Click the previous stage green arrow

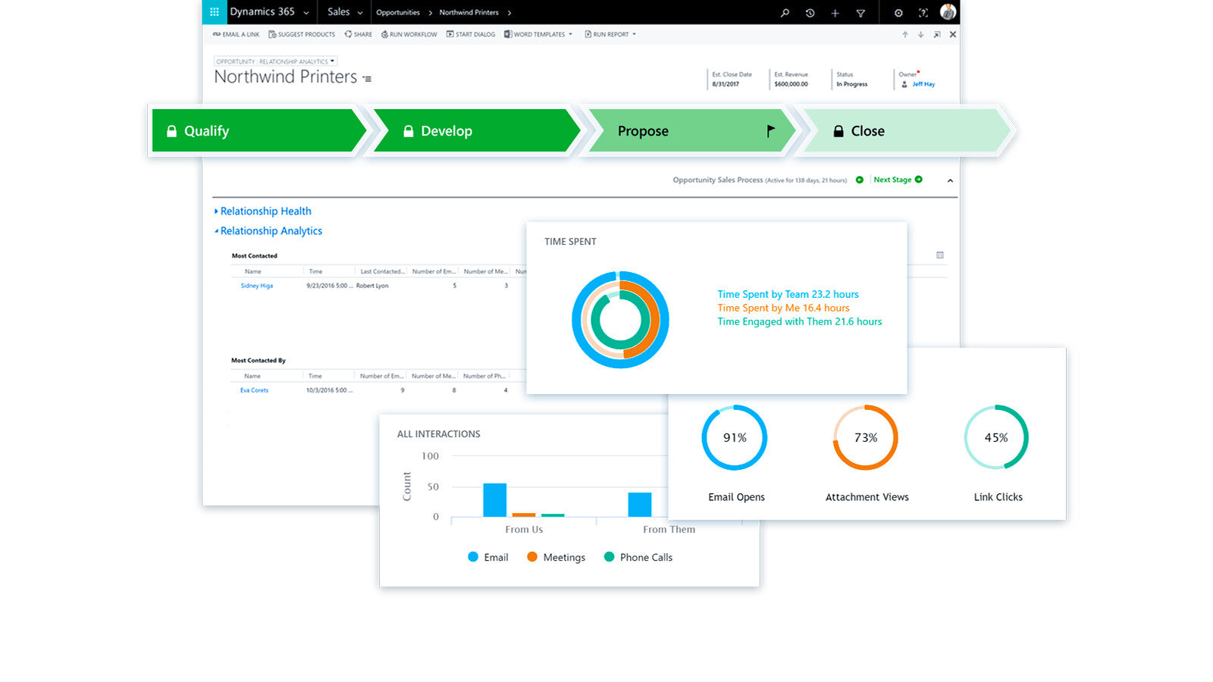tap(860, 180)
